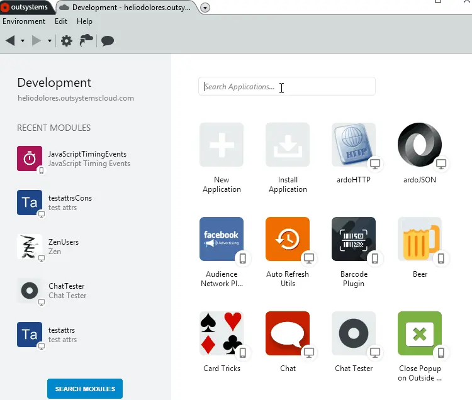The height and width of the screenshot is (400, 472).
Task: Click the Card Tricks label text
Action: point(222,369)
